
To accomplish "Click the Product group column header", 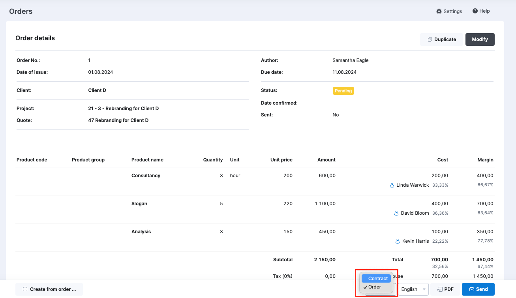I will pos(88,160).
